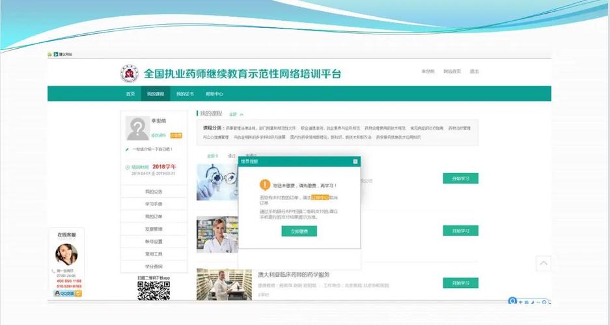610x325 pixels.
Task: Close the payment reminder dialog
Action: 355,162
